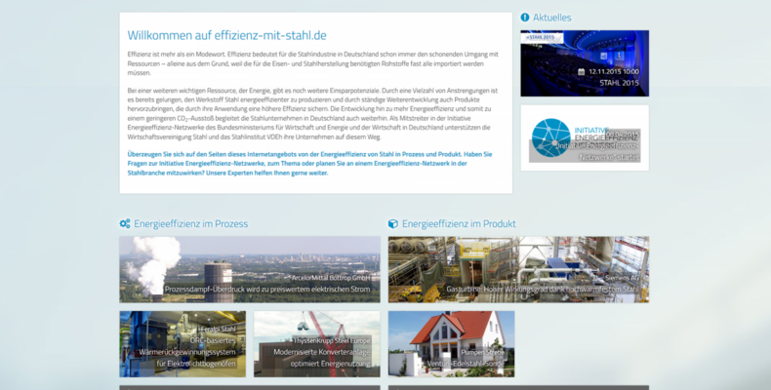Click the 'Willkommen auf effizienz-mit-stahl.de' heading
The height and width of the screenshot is (390, 771).
pos(226,35)
